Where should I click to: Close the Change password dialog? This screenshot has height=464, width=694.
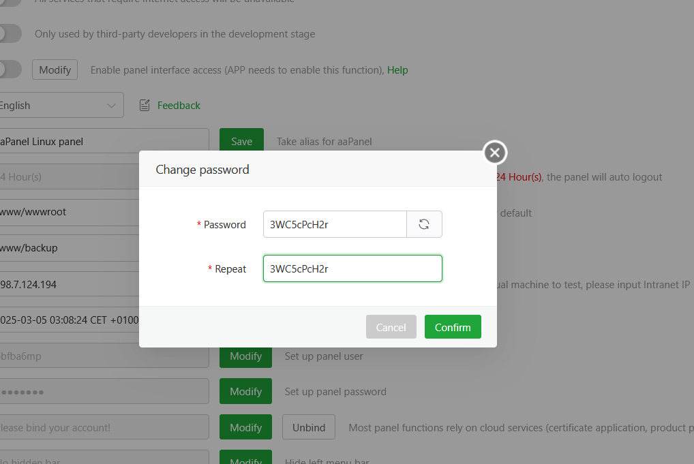coord(495,153)
